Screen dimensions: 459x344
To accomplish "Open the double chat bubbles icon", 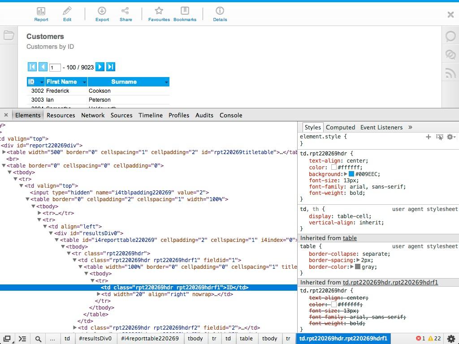I will pyautogui.click(x=450, y=54).
